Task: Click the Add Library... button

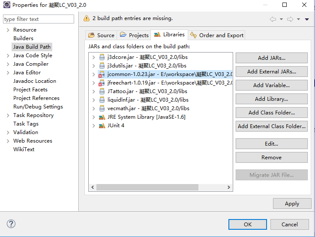Action: pyautogui.click(x=271, y=99)
